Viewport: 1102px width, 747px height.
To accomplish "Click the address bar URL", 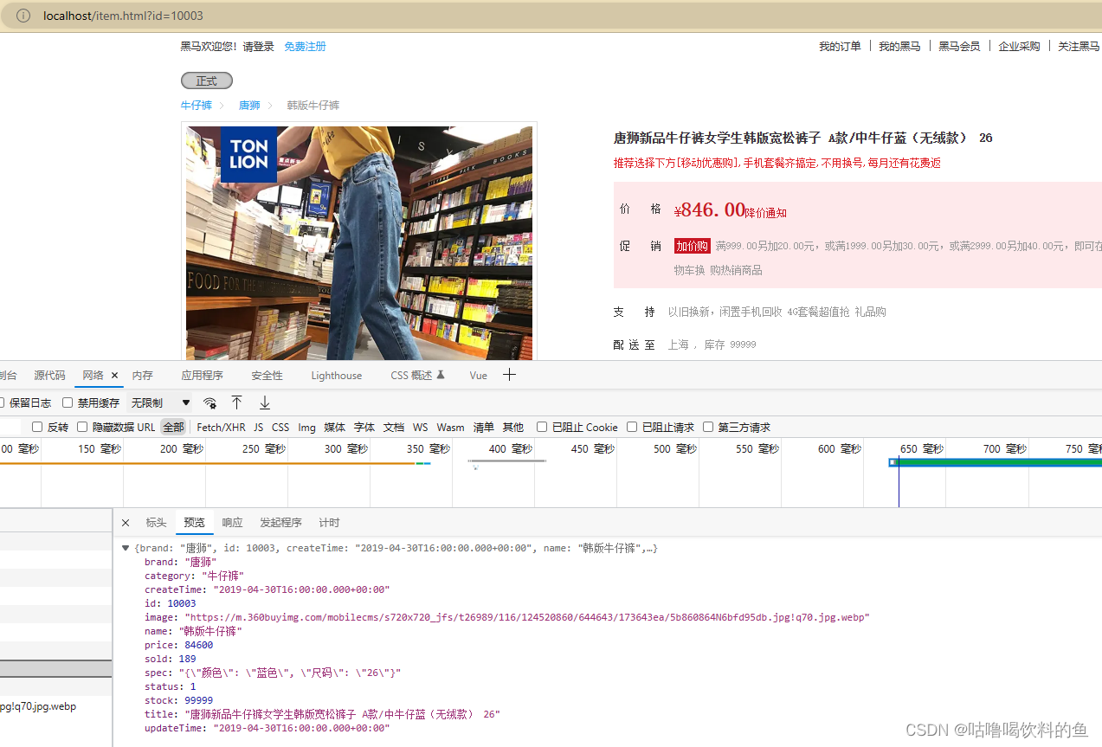I will (123, 16).
